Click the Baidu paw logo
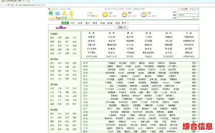 (x=61, y=27)
